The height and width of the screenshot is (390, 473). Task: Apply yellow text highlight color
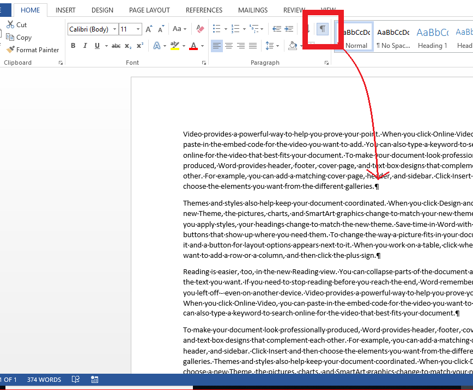[175, 46]
